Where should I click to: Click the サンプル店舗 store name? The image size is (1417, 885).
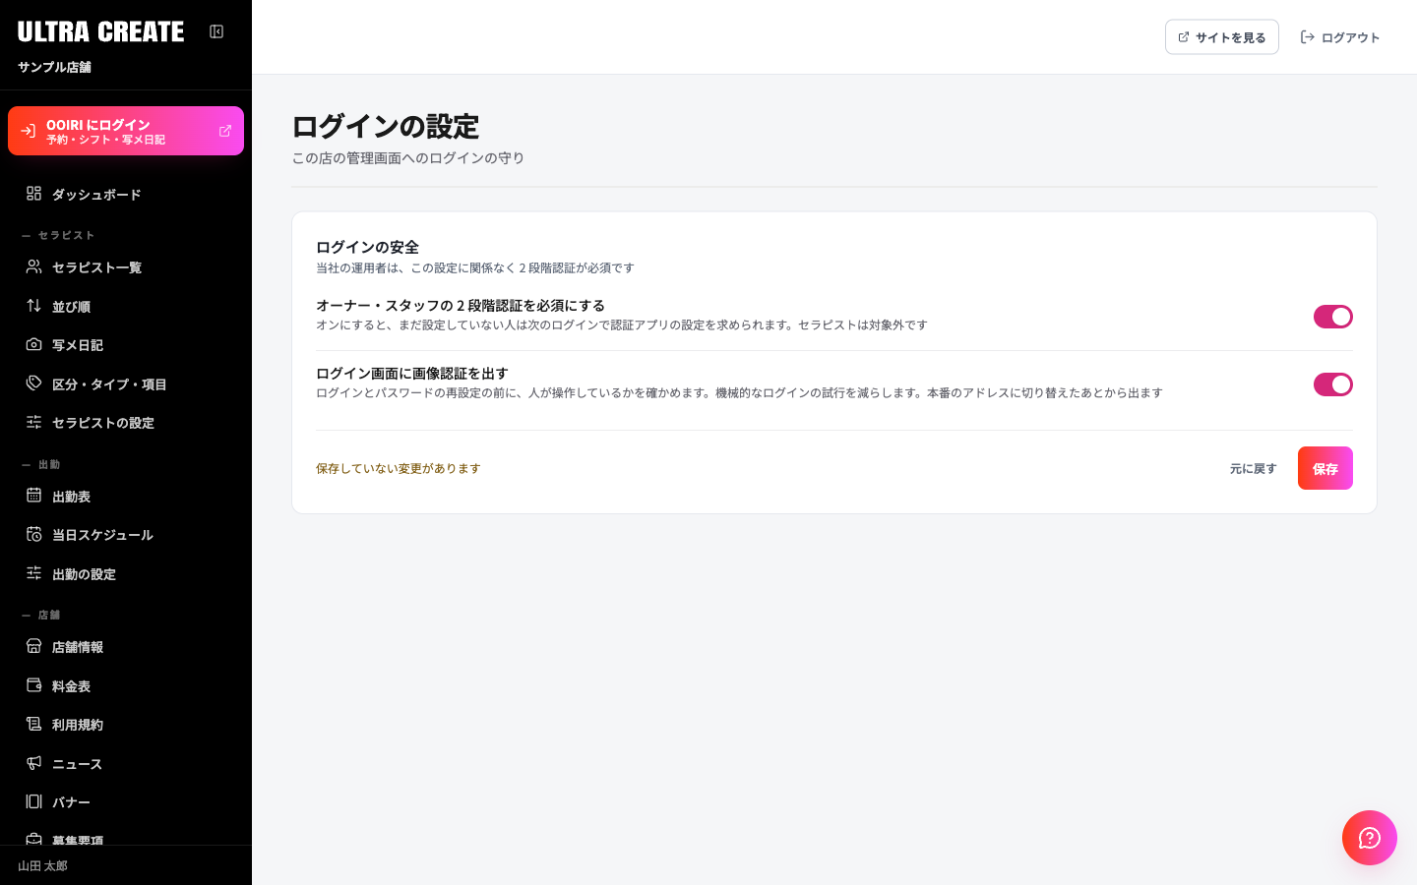pyautogui.click(x=54, y=67)
